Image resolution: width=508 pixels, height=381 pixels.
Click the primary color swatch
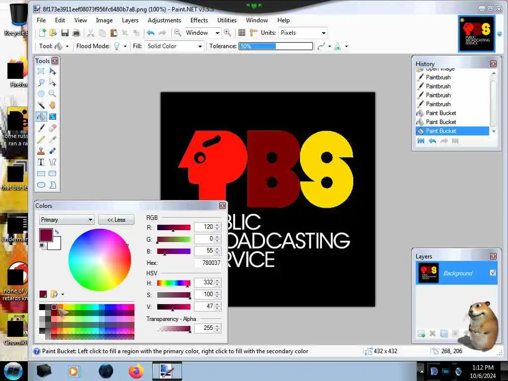[46, 235]
